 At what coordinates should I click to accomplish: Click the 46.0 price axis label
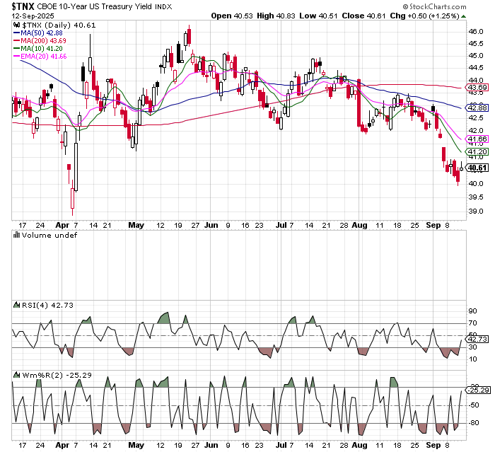[x=476, y=32]
